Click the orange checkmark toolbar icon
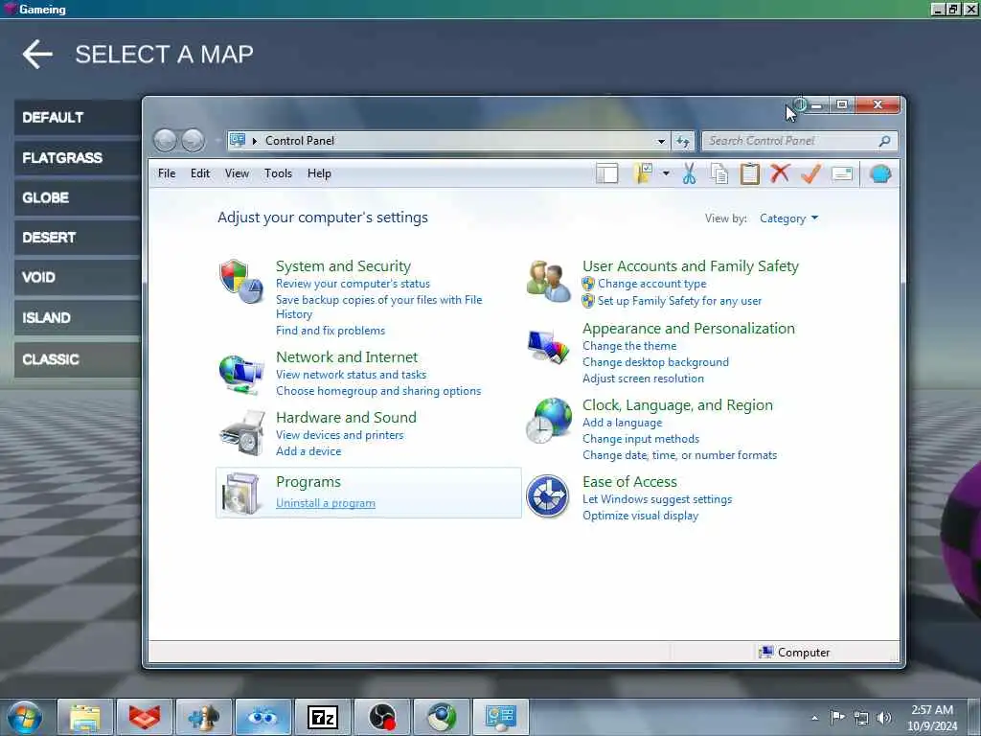 point(810,173)
